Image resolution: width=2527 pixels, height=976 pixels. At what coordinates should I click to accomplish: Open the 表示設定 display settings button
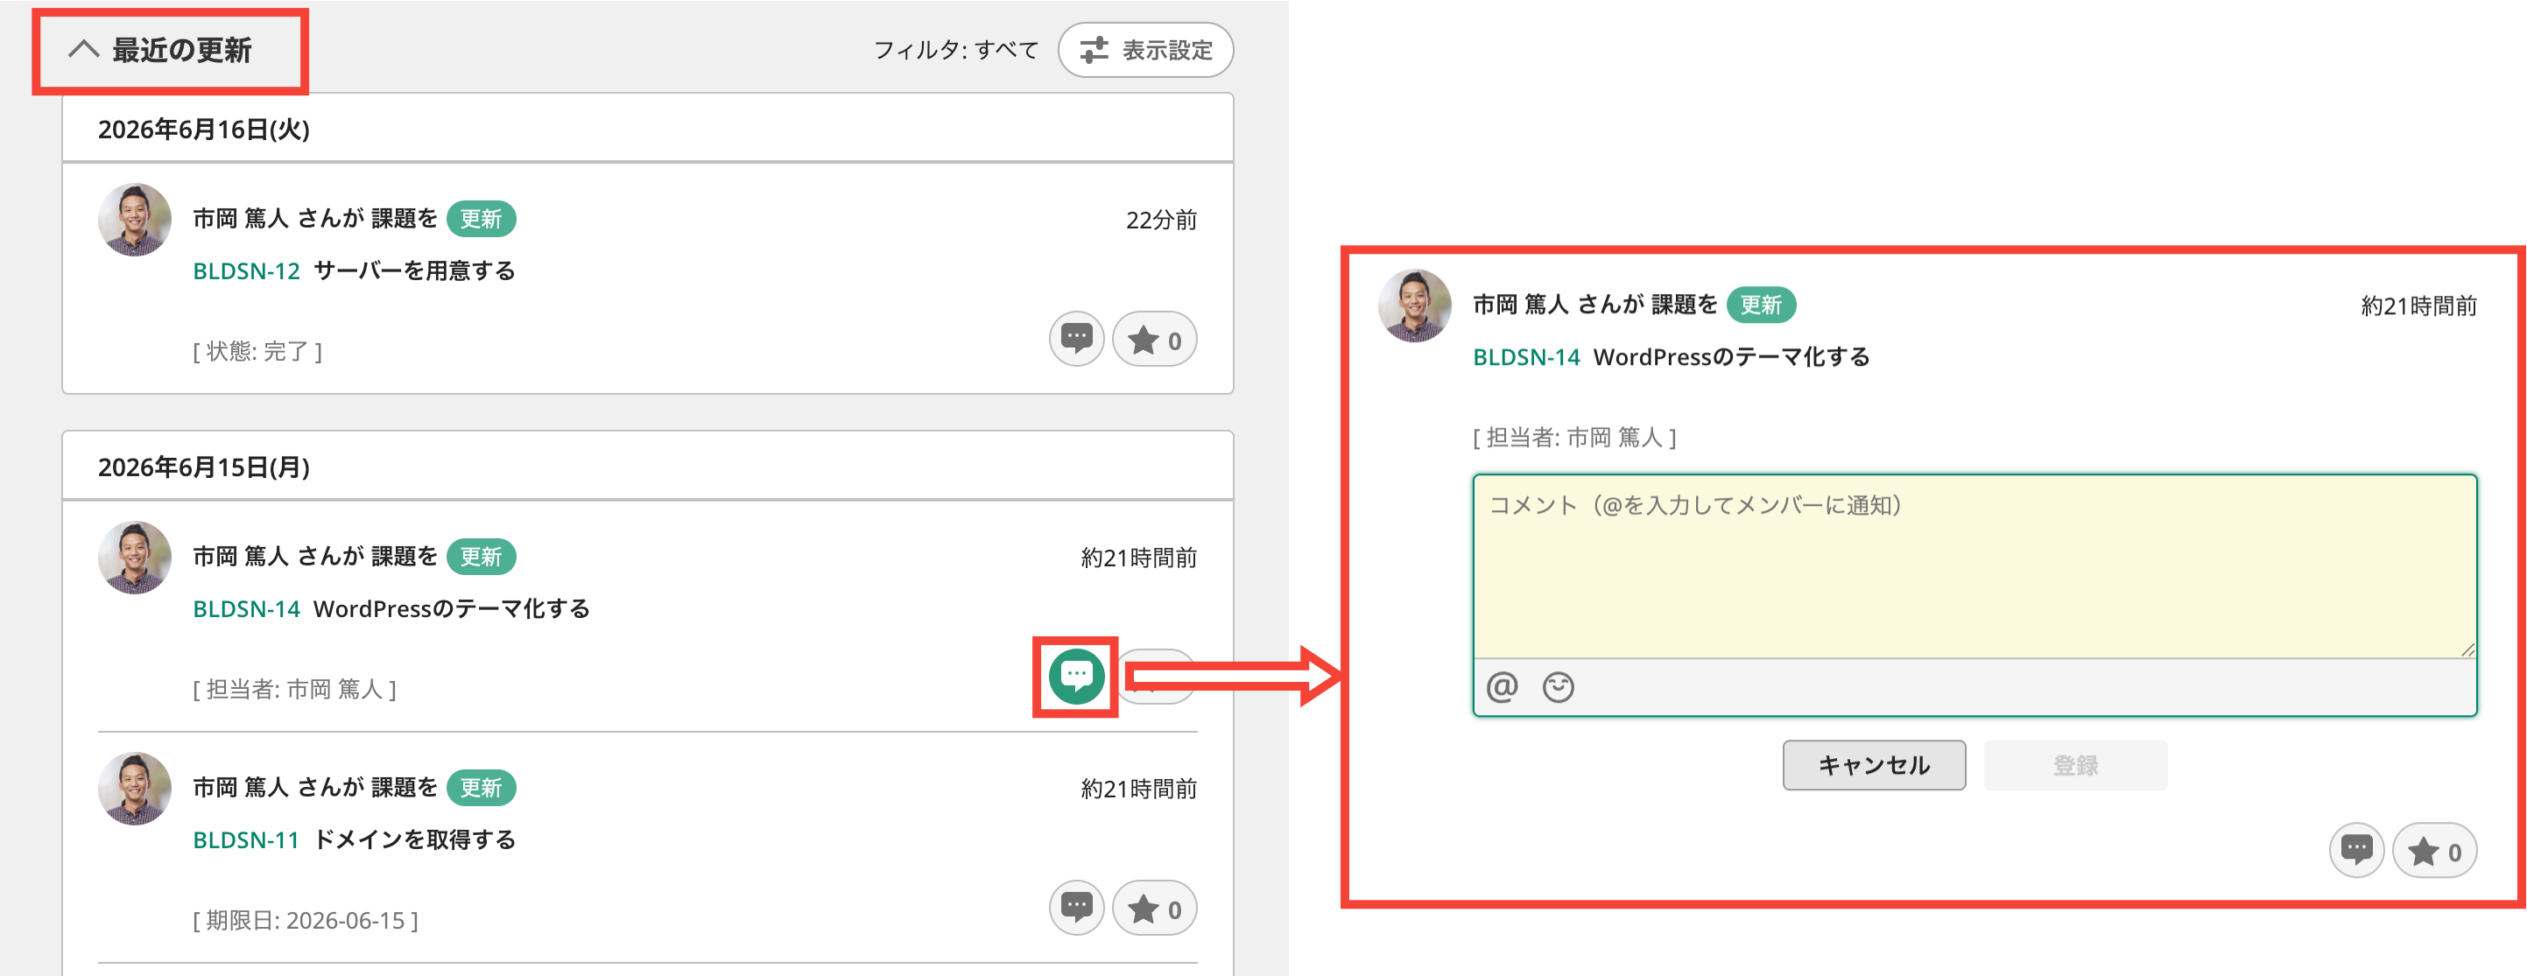[1146, 50]
